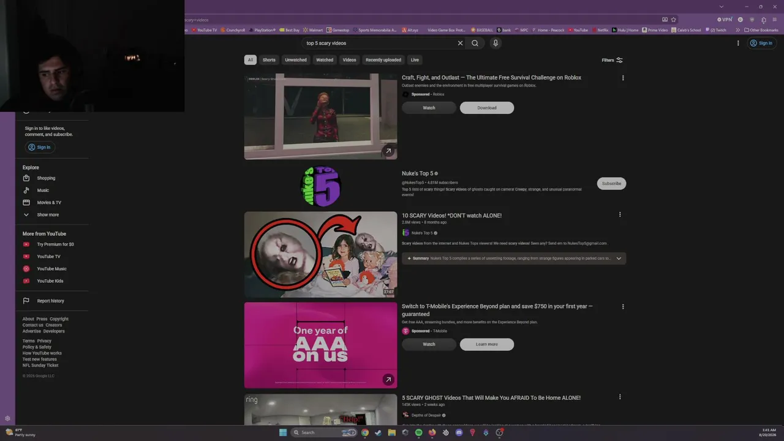Open more options for 10 SCARY Videos
Image resolution: width=784 pixels, height=441 pixels.
pos(620,215)
